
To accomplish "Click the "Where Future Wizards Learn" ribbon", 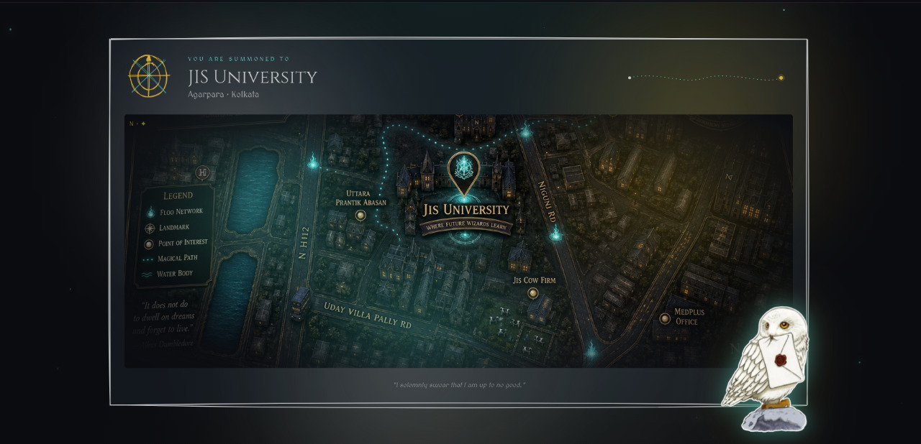I will pos(466,226).
